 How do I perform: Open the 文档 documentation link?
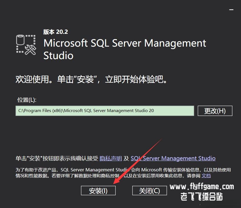pyautogui.click(x=206, y=176)
